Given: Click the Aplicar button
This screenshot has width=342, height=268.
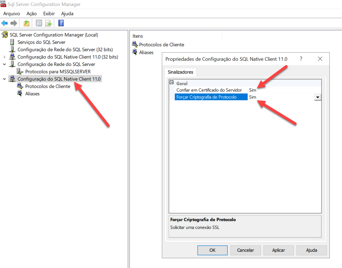Looking at the screenshot, I should (279, 250).
